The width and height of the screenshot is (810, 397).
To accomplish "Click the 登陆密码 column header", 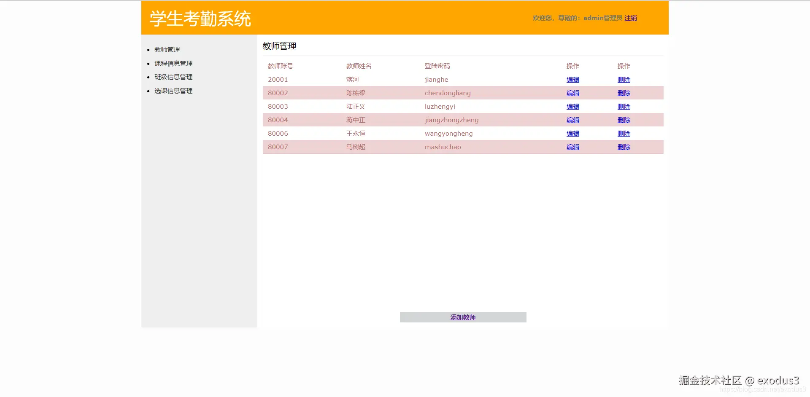I will click(437, 66).
